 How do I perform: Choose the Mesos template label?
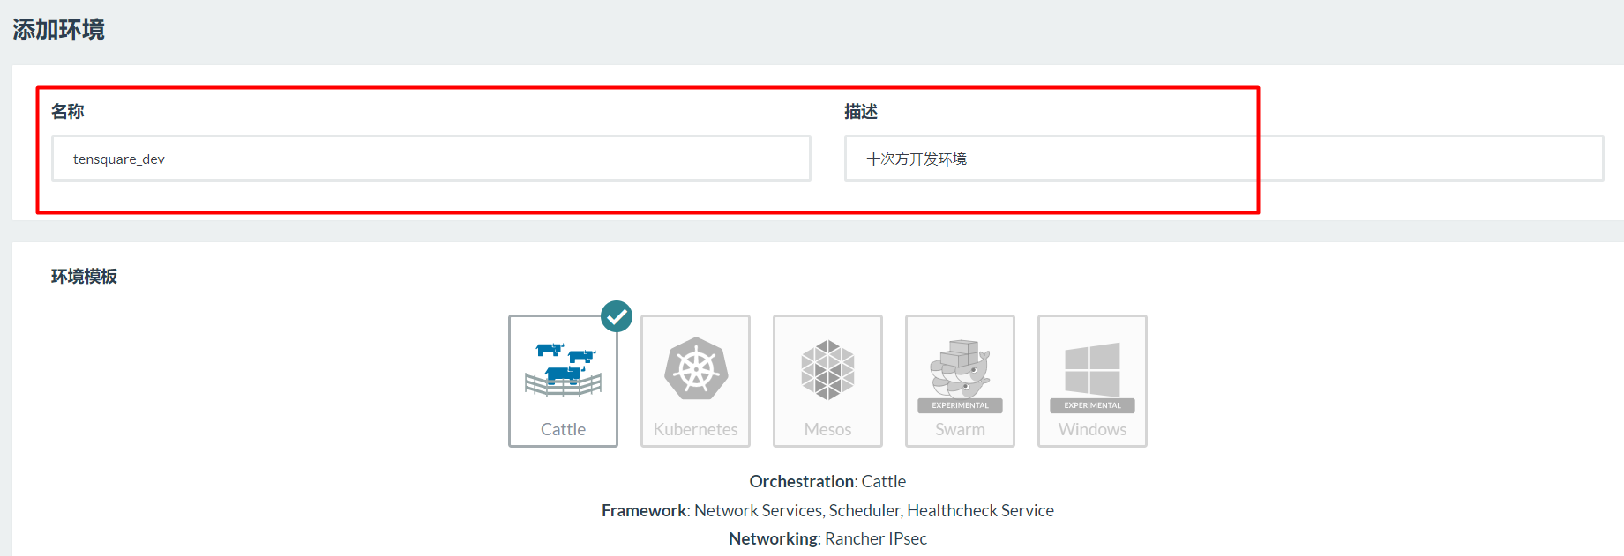pos(827,429)
